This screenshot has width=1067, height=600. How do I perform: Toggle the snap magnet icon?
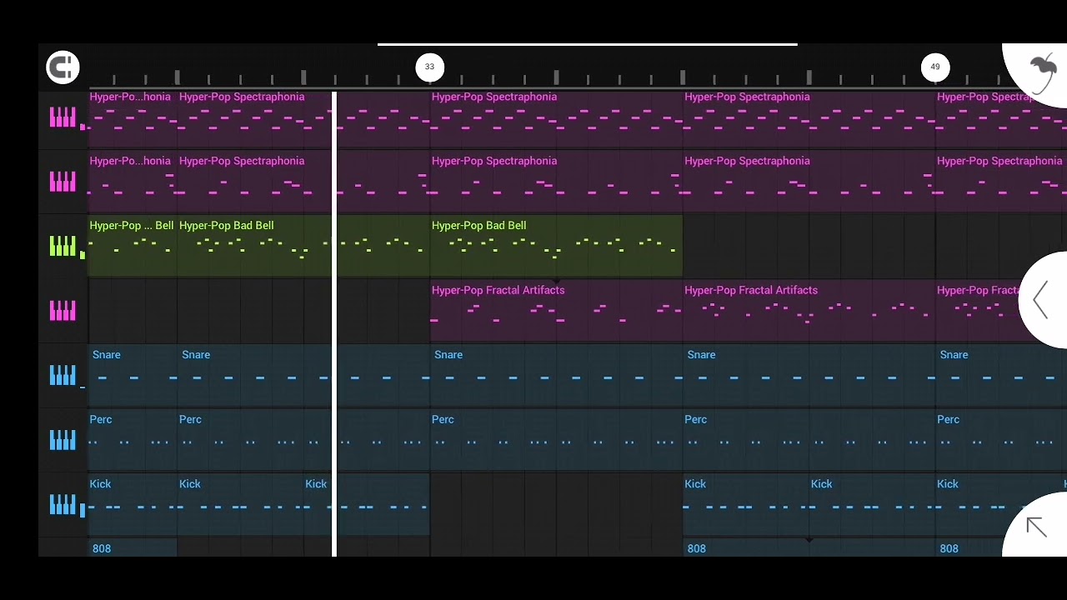(63, 67)
